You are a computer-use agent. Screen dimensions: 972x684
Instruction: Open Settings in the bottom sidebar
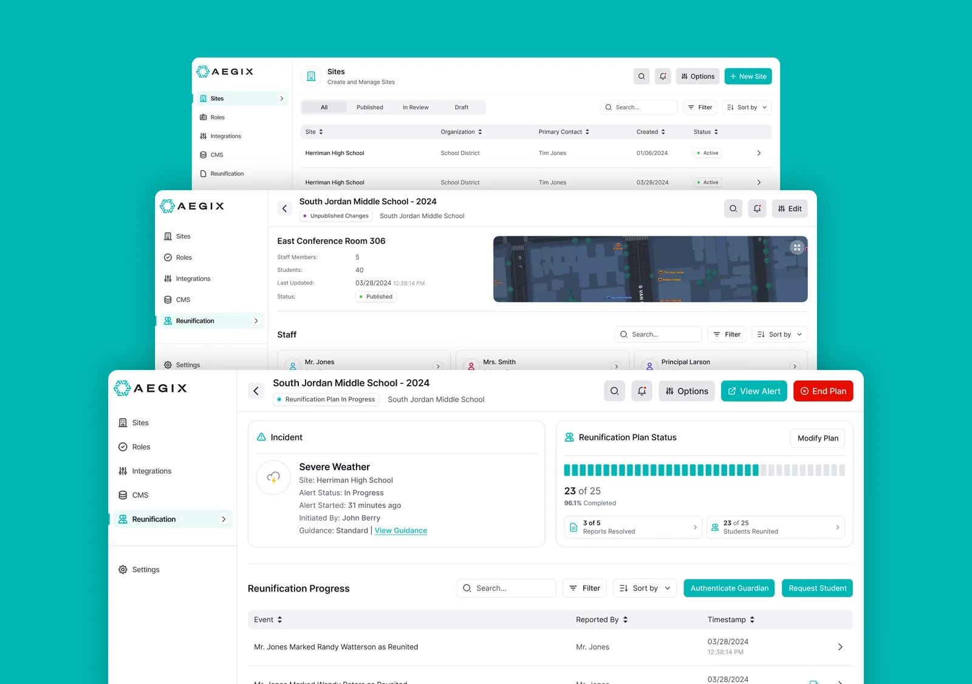click(x=139, y=570)
